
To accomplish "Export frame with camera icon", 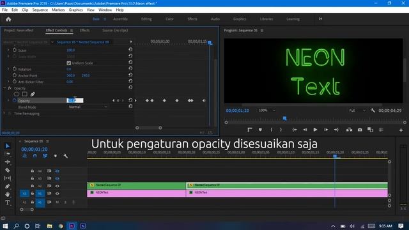I will pos(360,130).
